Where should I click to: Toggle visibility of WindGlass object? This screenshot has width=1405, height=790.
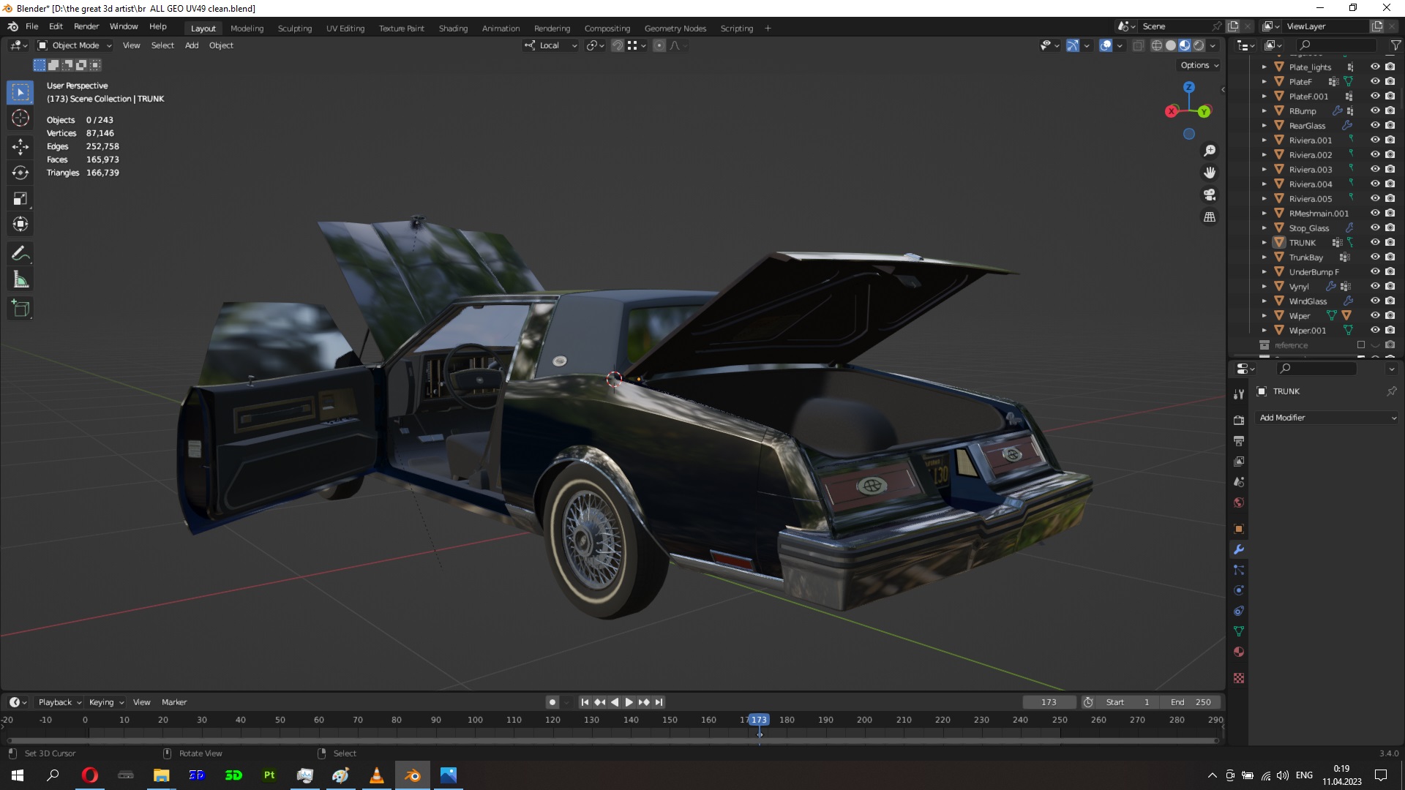[1375, 301]
